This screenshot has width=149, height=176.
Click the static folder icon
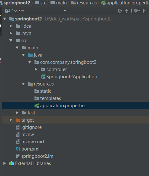pos(37,91)
